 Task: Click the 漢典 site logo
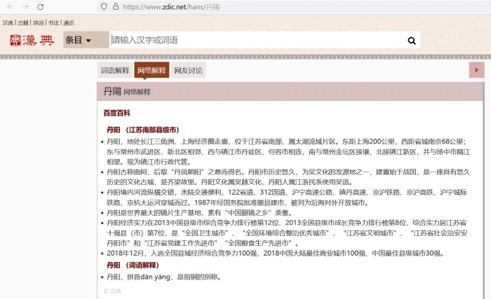(x=32, y=41)
